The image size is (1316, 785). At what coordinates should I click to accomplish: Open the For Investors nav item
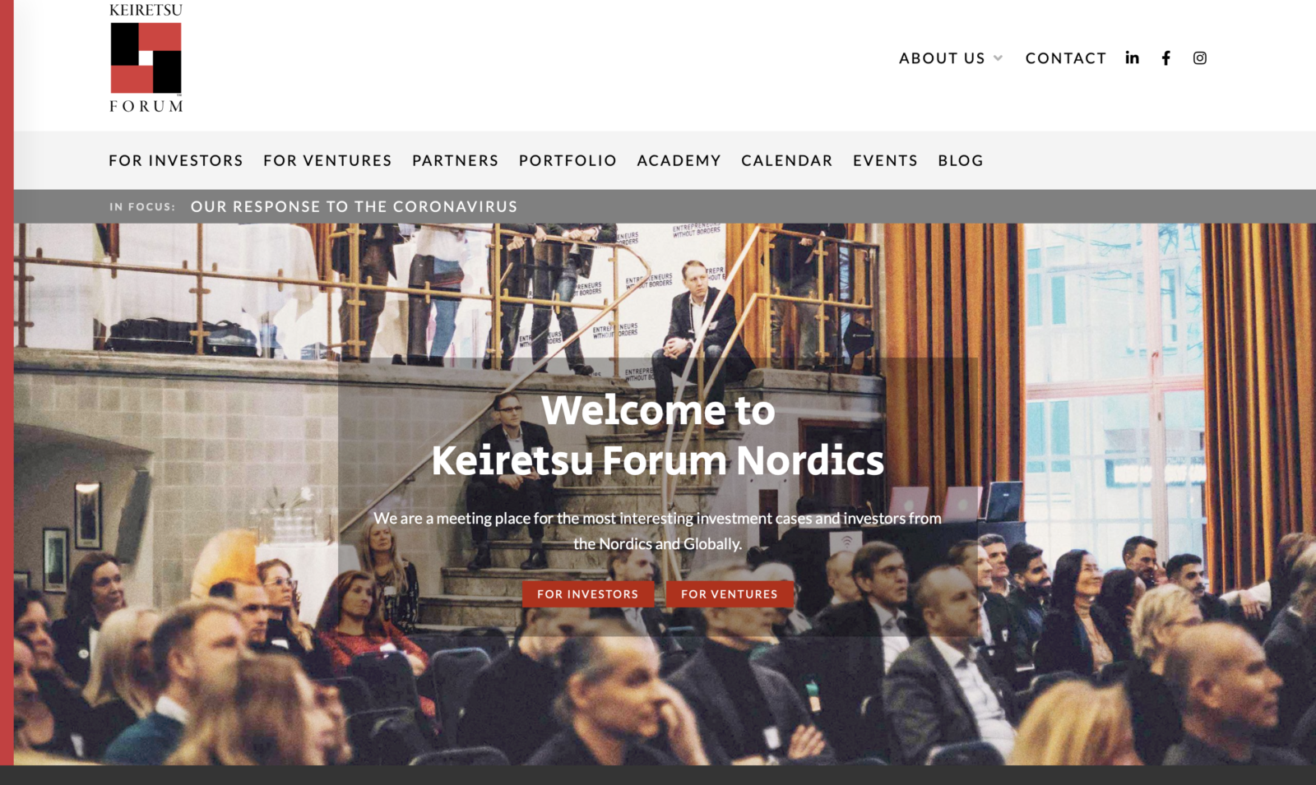[x=176, y=160]
